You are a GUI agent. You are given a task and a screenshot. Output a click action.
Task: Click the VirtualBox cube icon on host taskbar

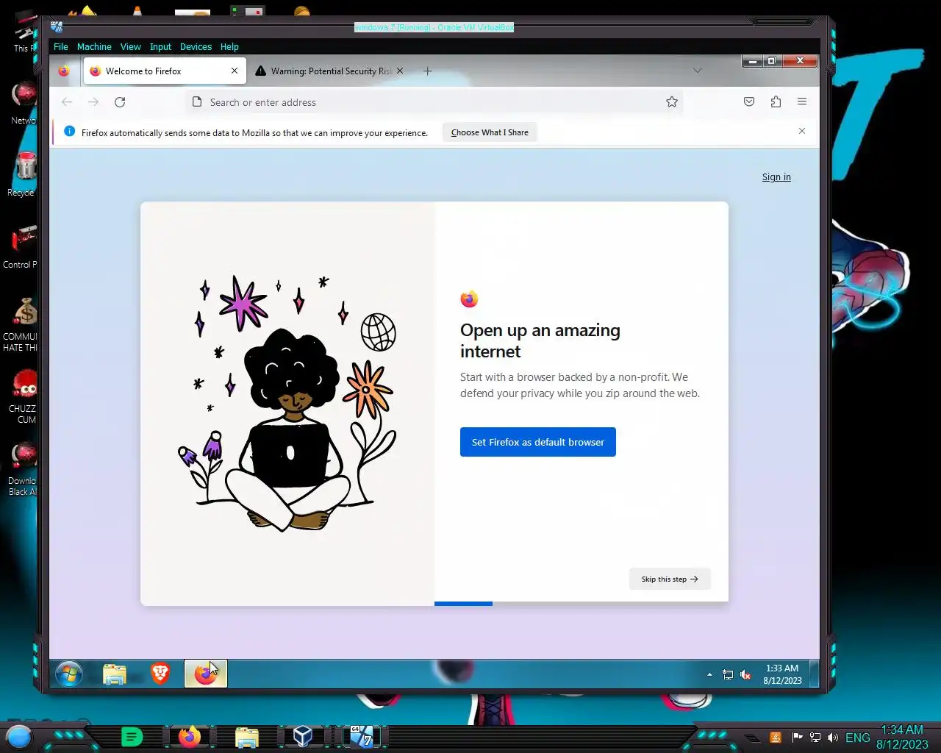tap(303, 736)
